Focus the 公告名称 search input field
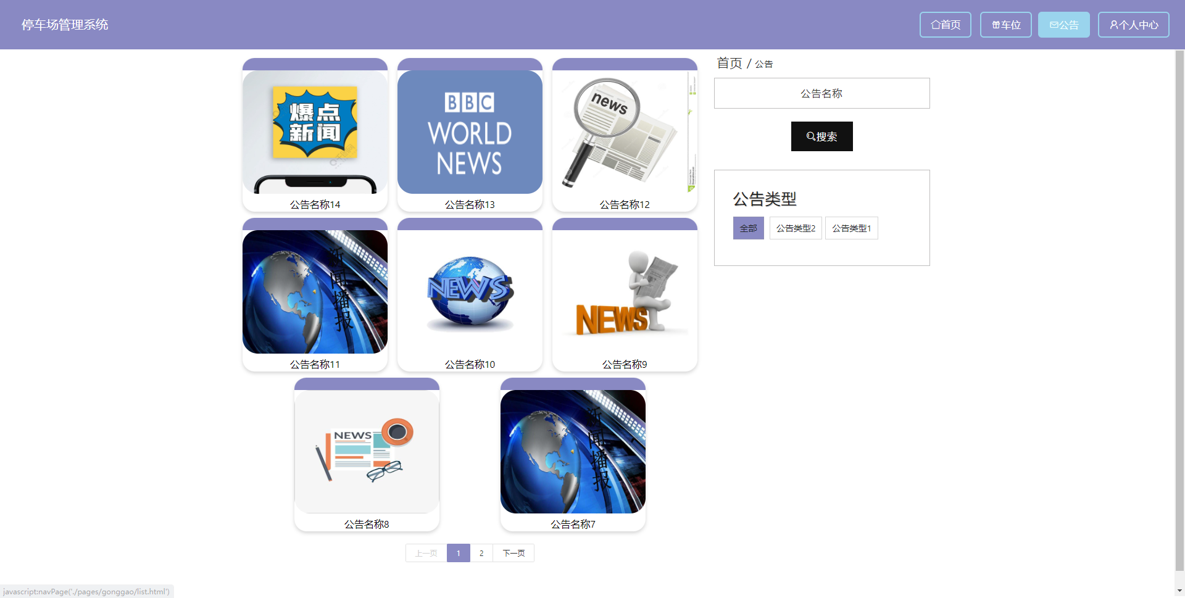Image resolution: width=1185 pixels, height=598 pixels. 821,93
